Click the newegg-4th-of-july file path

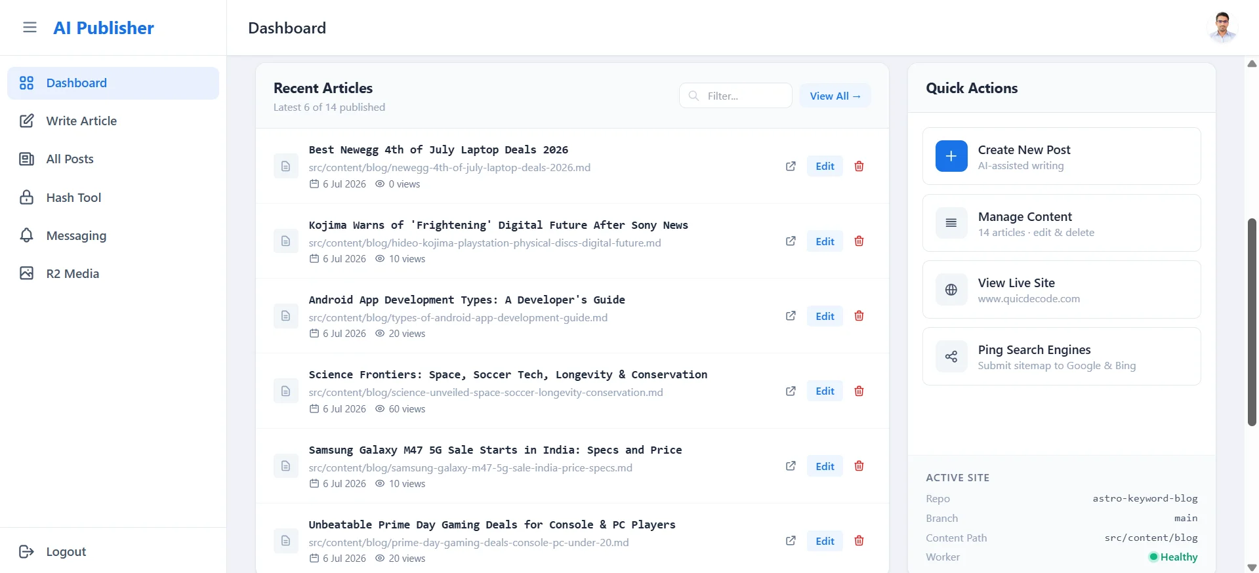point(449,168)
